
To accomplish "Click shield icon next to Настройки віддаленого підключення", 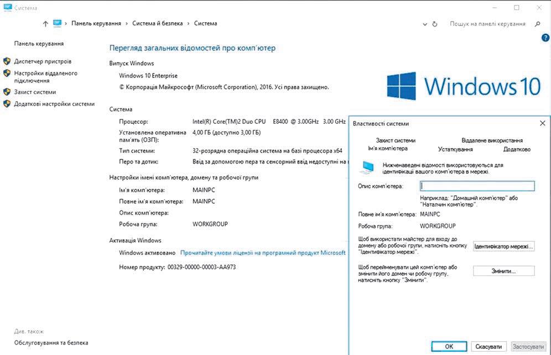I will pos(7,73).
